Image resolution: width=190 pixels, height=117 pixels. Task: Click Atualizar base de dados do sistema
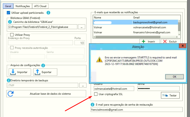click(x=46, y=94)
